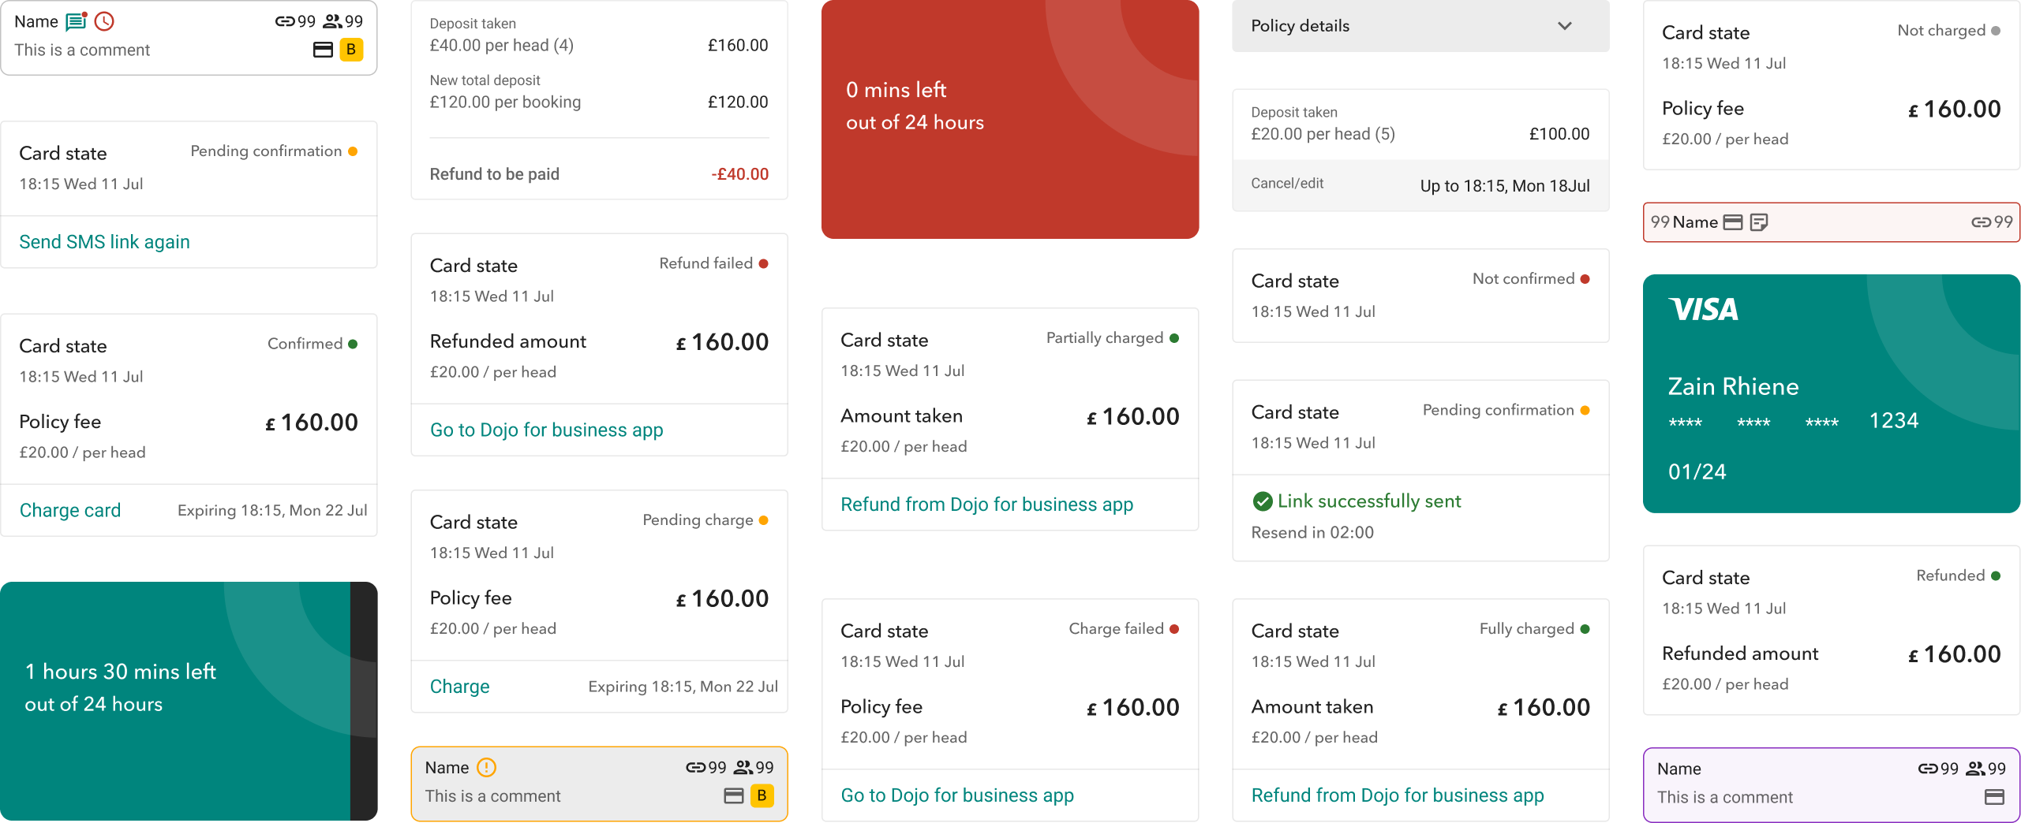Click Refund from Dojo under Fully charged
Screen dimensions: 2021x823
coord(1397,795)
